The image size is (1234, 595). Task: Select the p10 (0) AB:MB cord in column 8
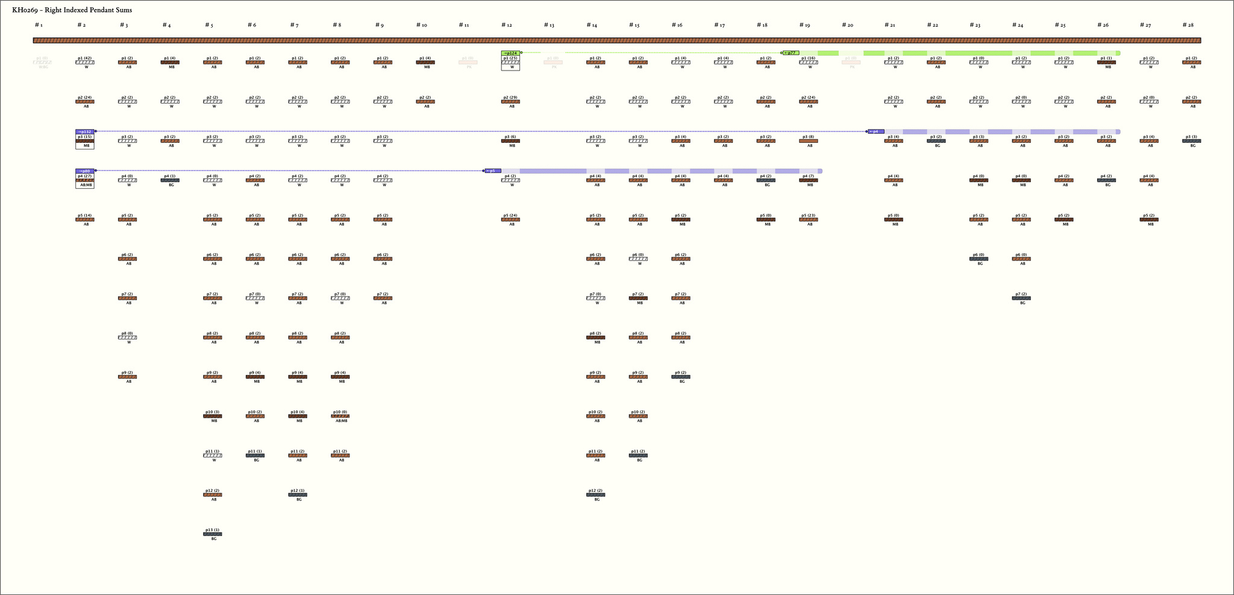click(x=340, y=416)
